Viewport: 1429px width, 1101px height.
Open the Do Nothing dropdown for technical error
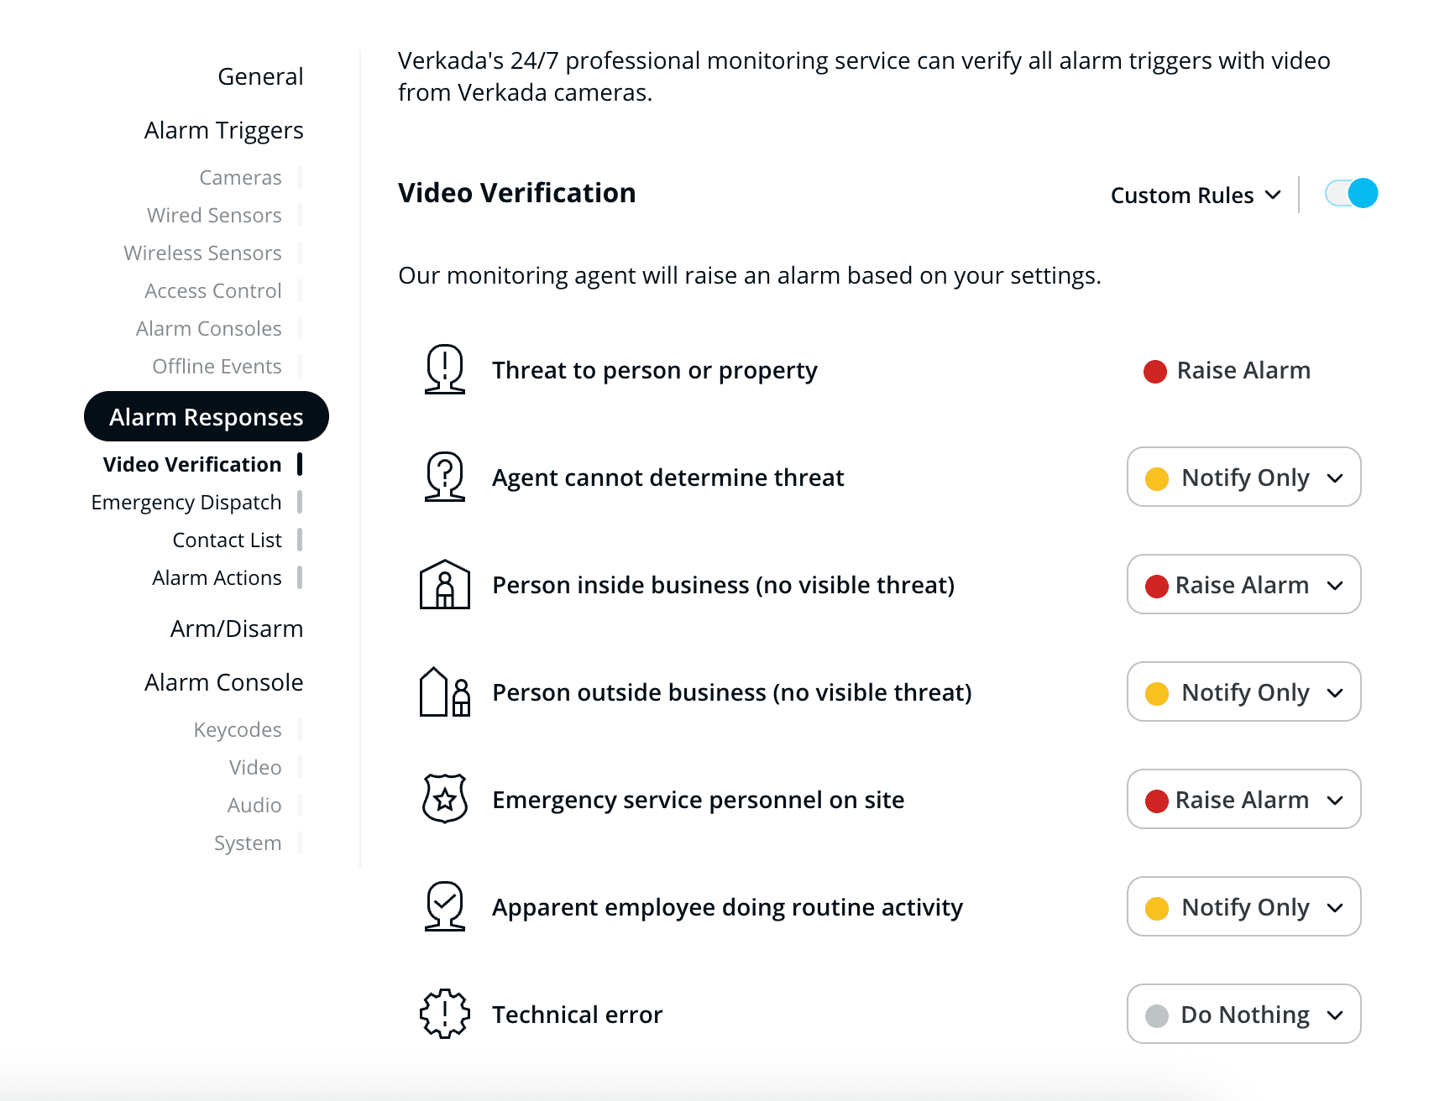click(1243, 1015)
